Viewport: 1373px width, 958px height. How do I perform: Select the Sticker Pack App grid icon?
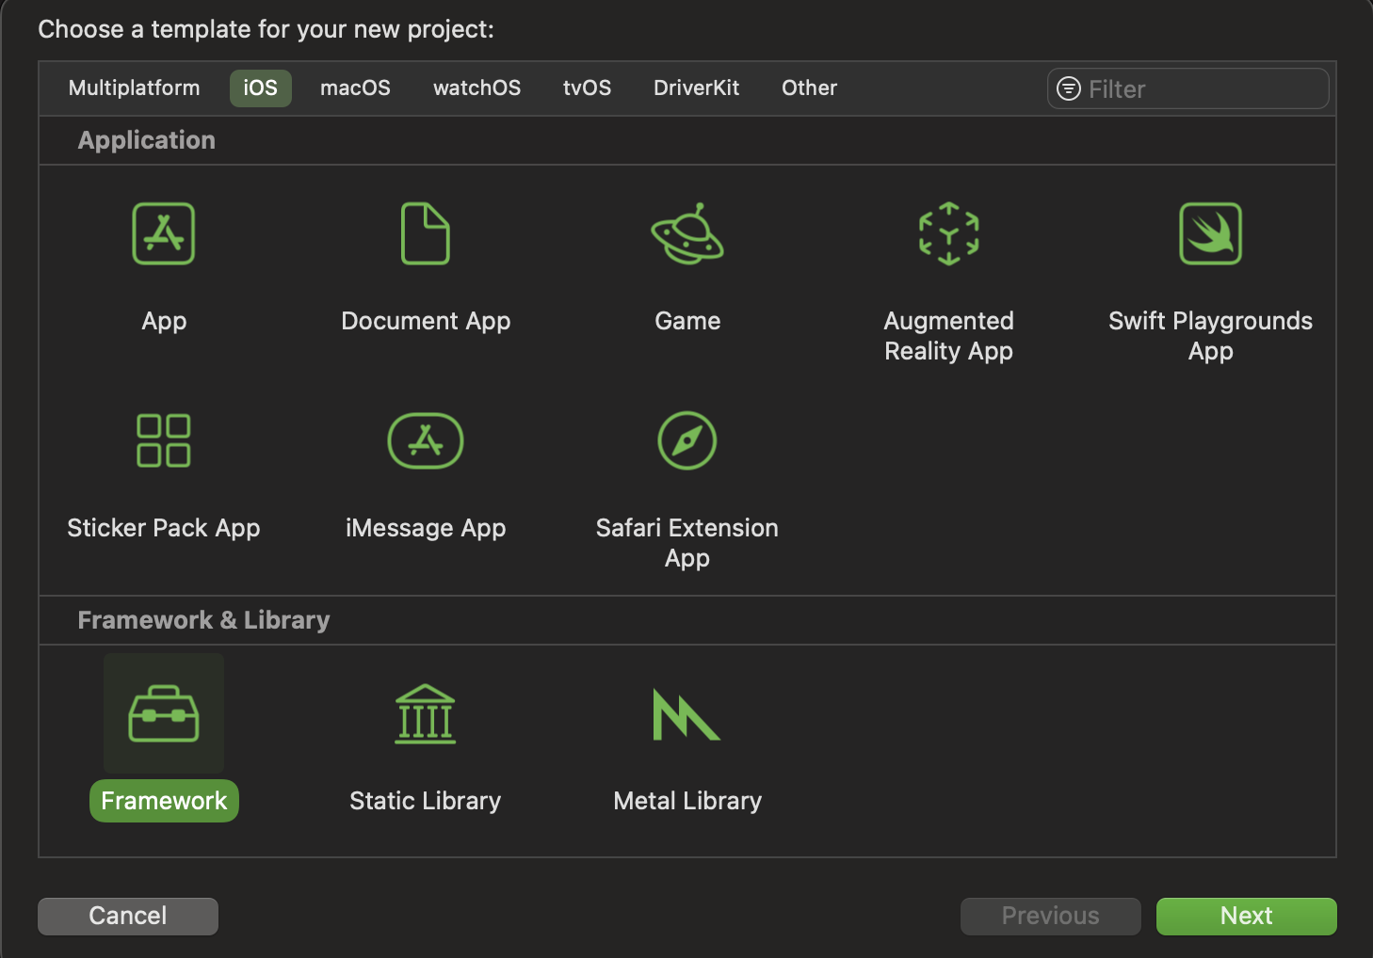click(164, 440)
